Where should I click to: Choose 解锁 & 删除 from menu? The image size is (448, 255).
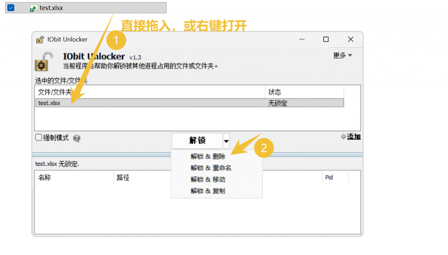click(x=208, y=157)
